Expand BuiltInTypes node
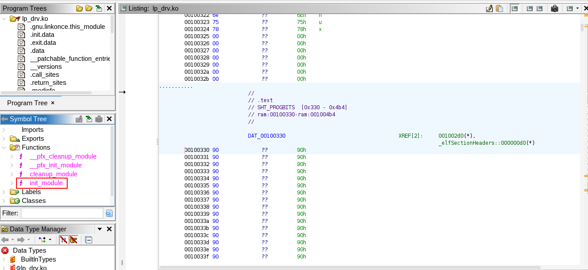This screenshot has height=270, width=588. [x=4, y=259]
